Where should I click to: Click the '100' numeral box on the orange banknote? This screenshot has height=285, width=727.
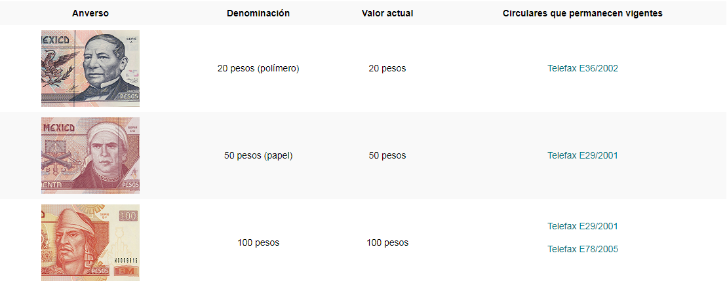click(128, 216)
